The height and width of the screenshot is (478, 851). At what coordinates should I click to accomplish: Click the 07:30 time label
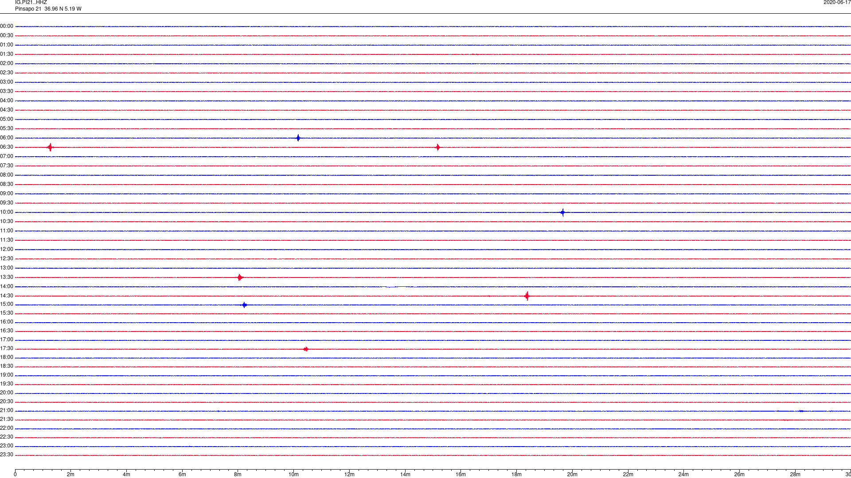pyautogui.click(x=7, y=166)
